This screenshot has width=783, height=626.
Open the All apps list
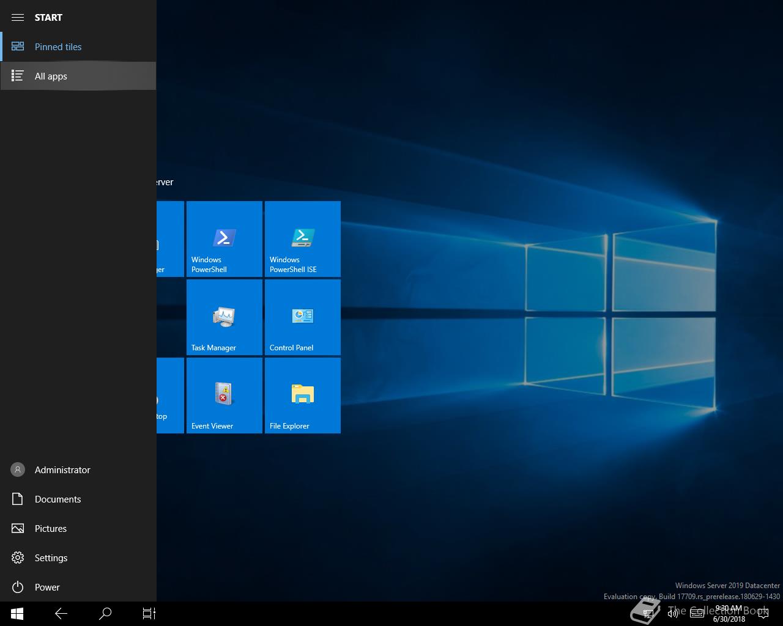[x=78, y=76]
